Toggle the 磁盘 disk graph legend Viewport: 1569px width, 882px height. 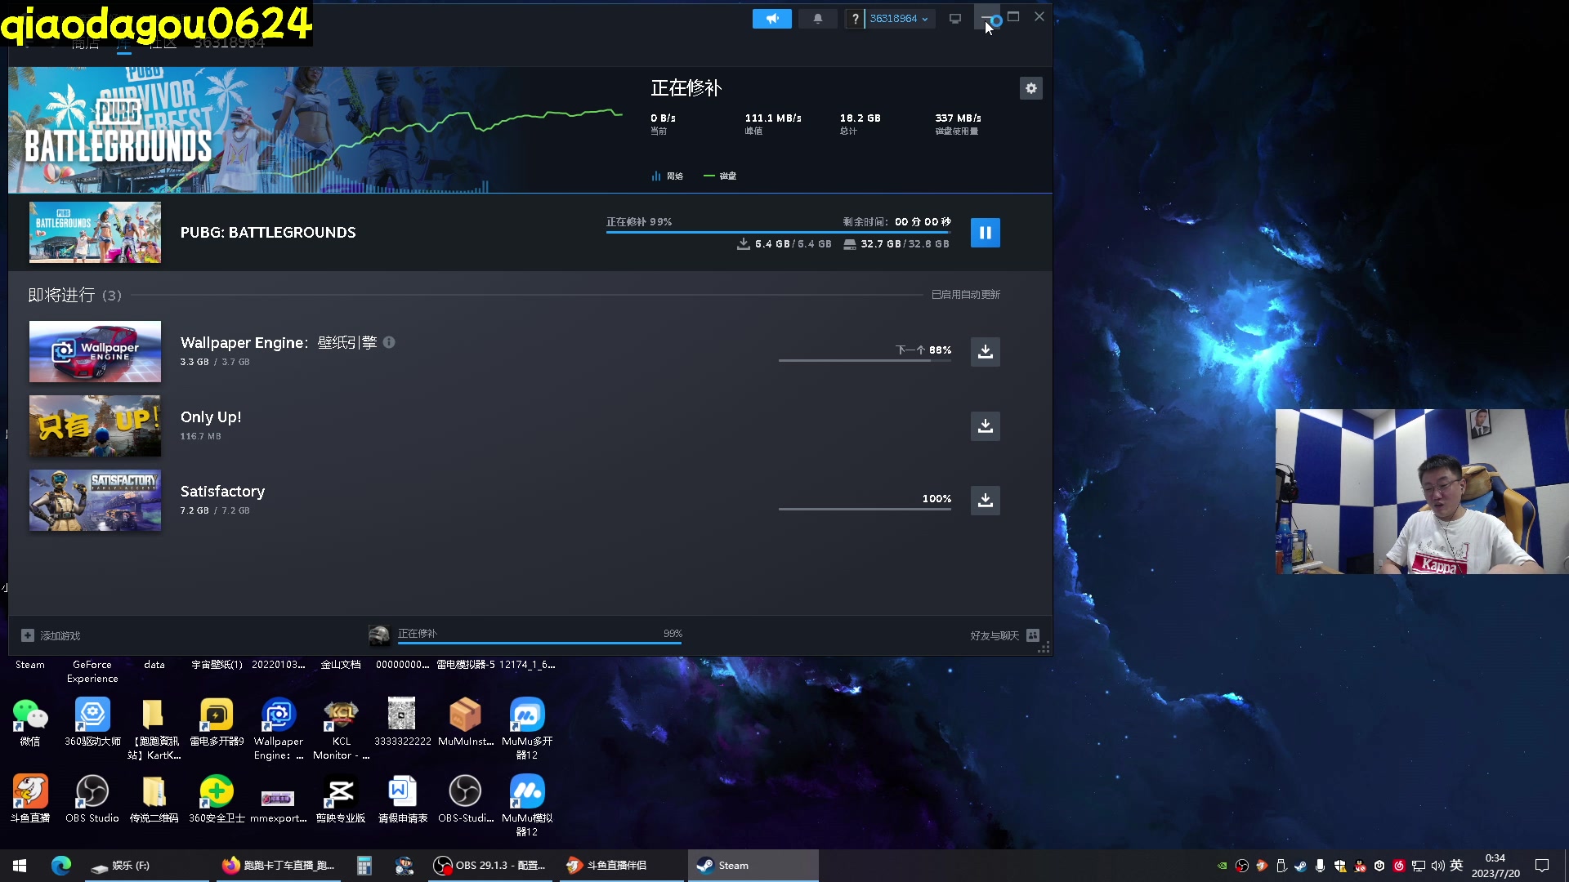[720, 176]
